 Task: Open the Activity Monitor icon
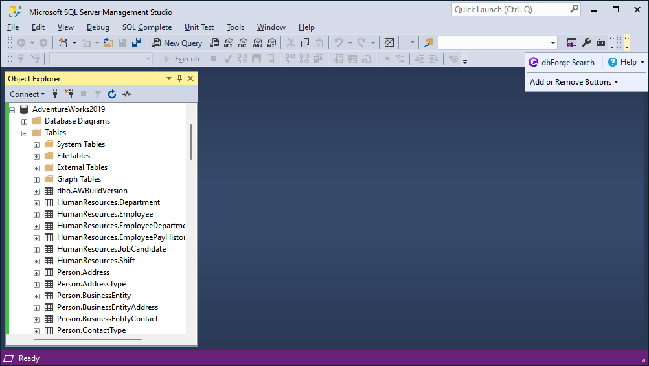[389, 43]
